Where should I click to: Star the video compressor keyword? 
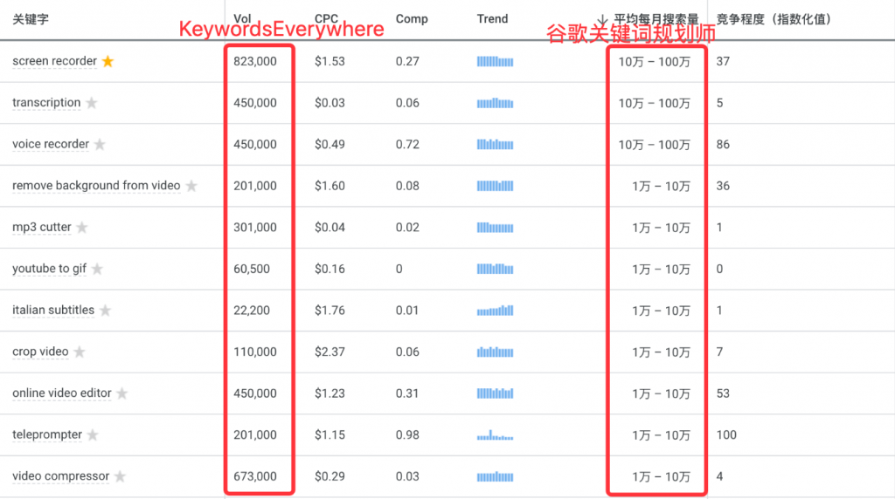(x=120, y=476)
